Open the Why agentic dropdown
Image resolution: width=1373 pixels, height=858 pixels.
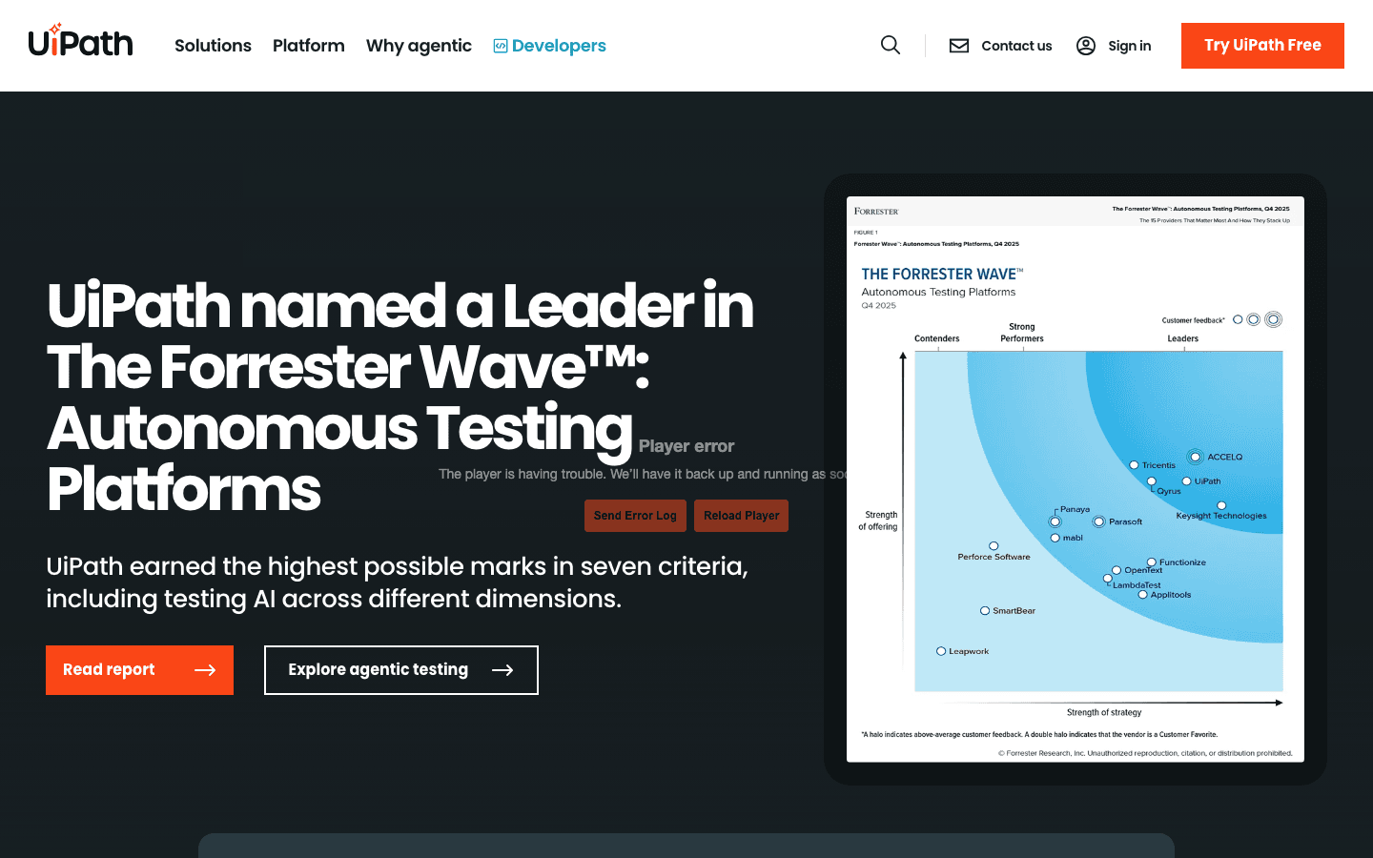coord(419,45)
